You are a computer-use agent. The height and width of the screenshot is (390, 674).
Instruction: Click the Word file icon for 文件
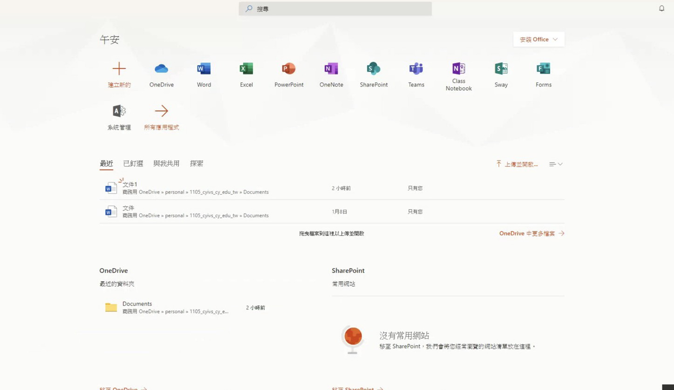[x=111, y=211]
